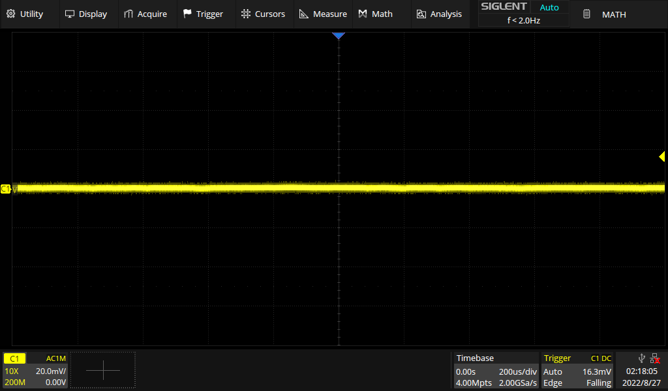Click the Analysis search-chart icon
The image size is (668, 391).
tap(421, 14)
